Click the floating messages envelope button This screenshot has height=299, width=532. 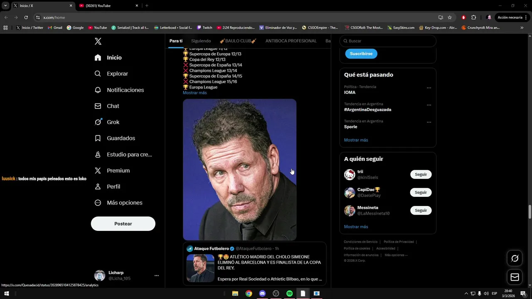pyautogui.click(x=515, y=277)
